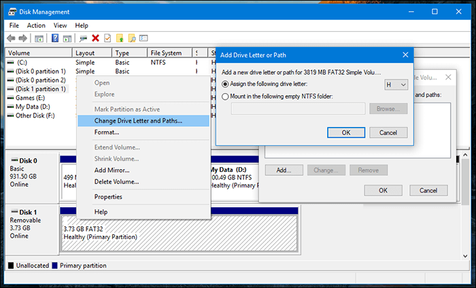Open the Action menu

tap(36, 25)
